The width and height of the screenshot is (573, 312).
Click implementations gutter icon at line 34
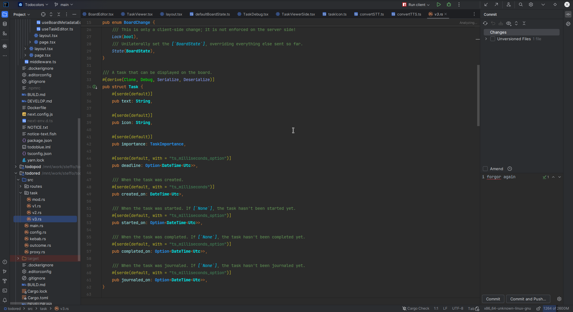[95, 87]
